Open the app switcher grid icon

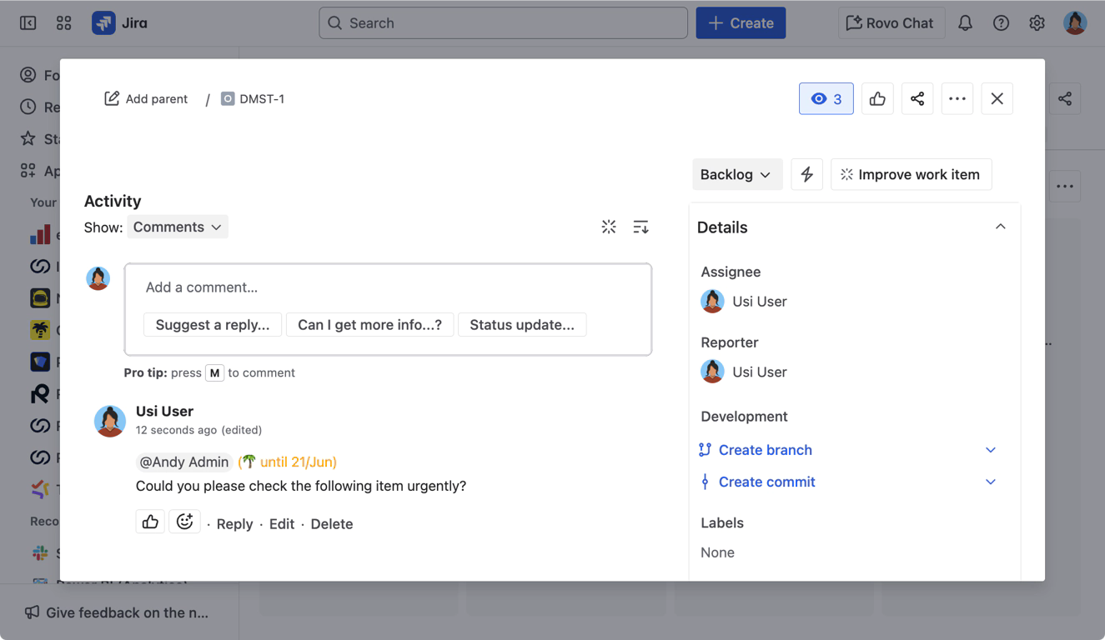coord(64,23)
